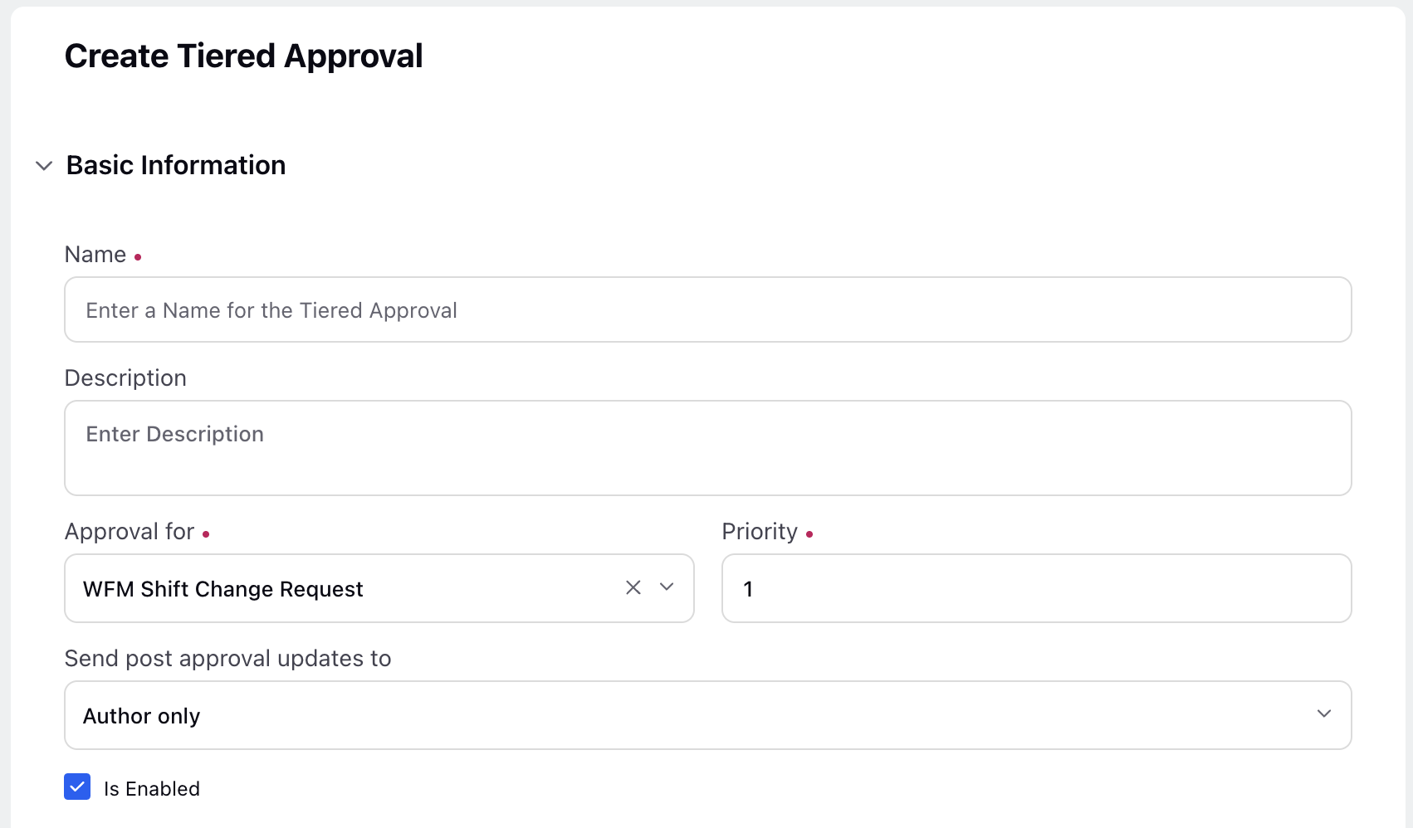Clear the WFM Shift Change Request selection
1413x828 pixels.
pyautogui.click(x=633, y=587)
